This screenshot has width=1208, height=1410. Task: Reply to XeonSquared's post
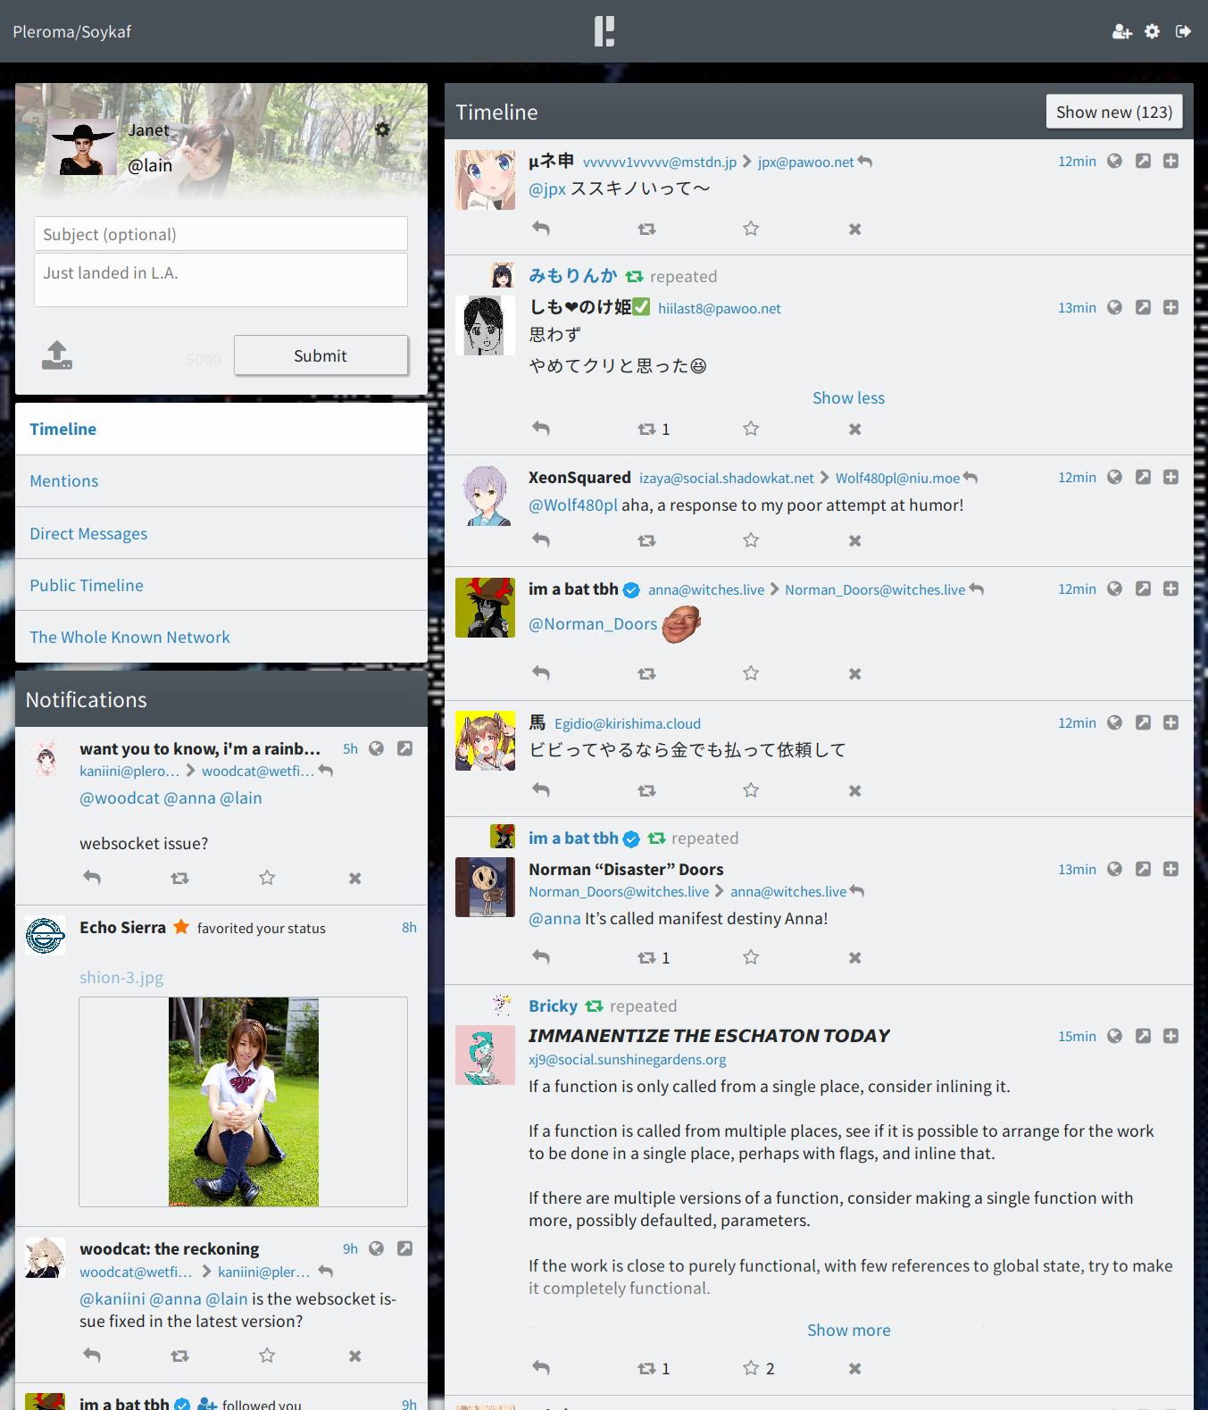[x=541, y=540]
